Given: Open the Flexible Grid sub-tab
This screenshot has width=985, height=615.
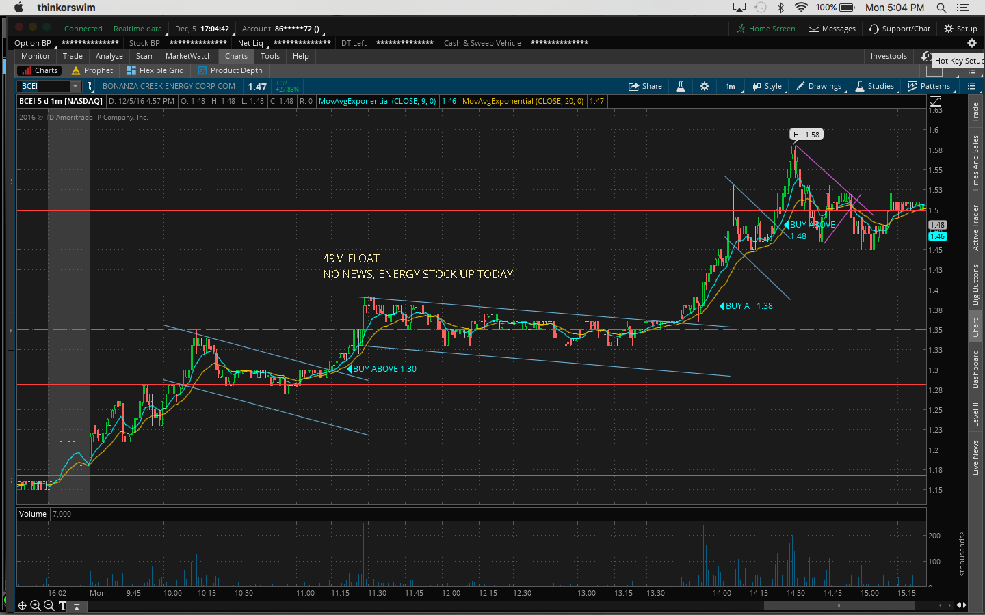Looking at the screenshot, I should coord(155,70).
